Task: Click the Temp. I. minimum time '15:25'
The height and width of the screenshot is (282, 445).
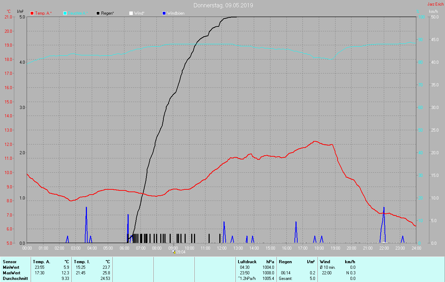Action: coord(81,267)
